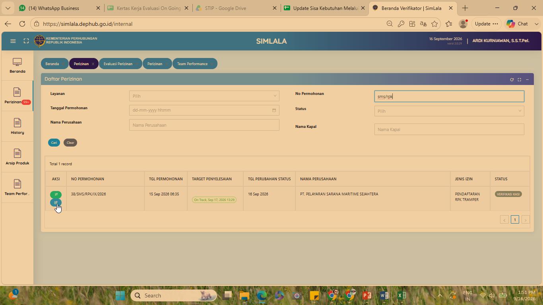Viewport: 543px width, 305px height.
Task: Open Beranda in the sidebar
Action: (x=17, y=66)
